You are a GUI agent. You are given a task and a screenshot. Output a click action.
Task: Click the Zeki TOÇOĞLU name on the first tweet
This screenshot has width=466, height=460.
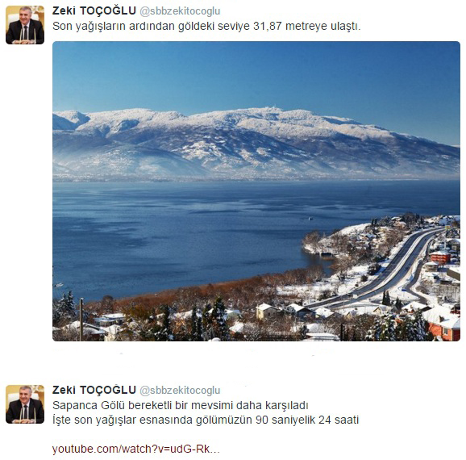94,11
